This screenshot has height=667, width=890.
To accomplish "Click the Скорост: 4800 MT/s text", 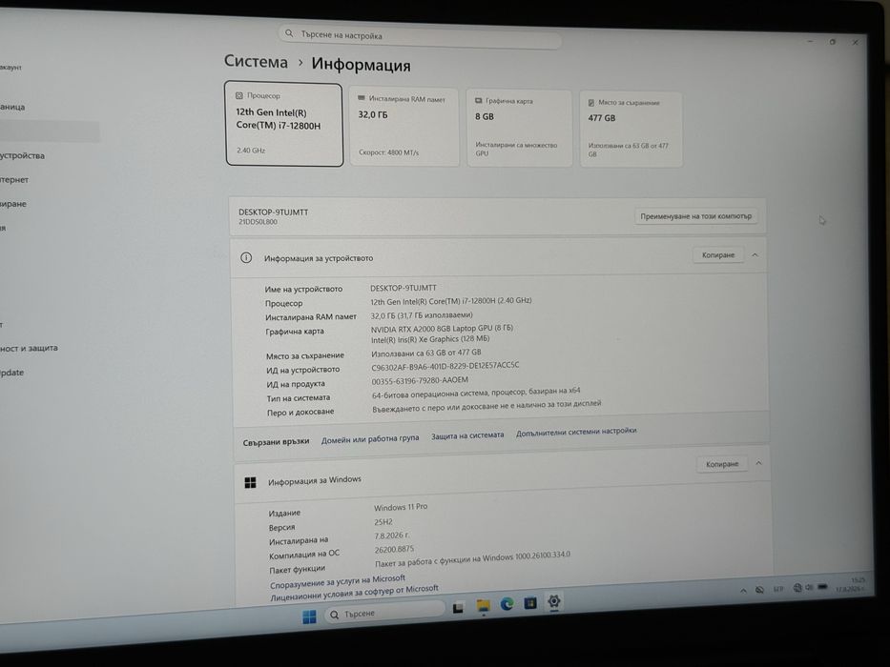I will pos(388,152).
